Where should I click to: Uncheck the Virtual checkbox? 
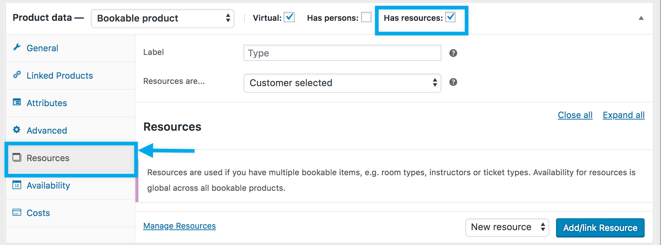290,17
